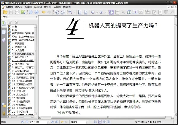Open the comments panel icon in sidebar
Screen dimensions: 178x125
click(4, 105)
